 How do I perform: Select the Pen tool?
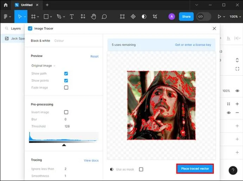click(59, 17)
